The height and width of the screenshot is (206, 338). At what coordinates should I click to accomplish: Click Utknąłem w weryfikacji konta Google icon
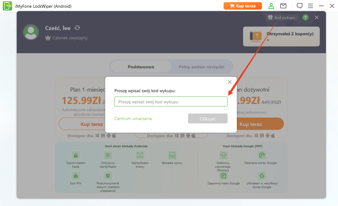pyautogui.click(x=262, y=176)
